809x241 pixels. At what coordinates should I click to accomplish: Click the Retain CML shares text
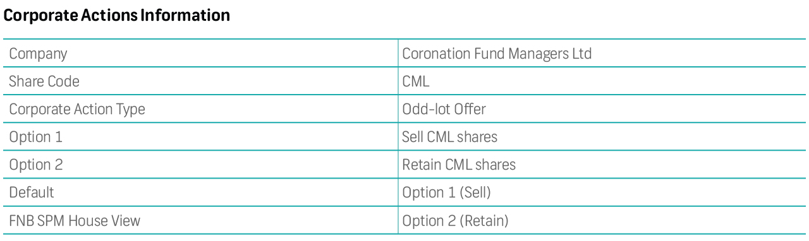pos(459,165)
